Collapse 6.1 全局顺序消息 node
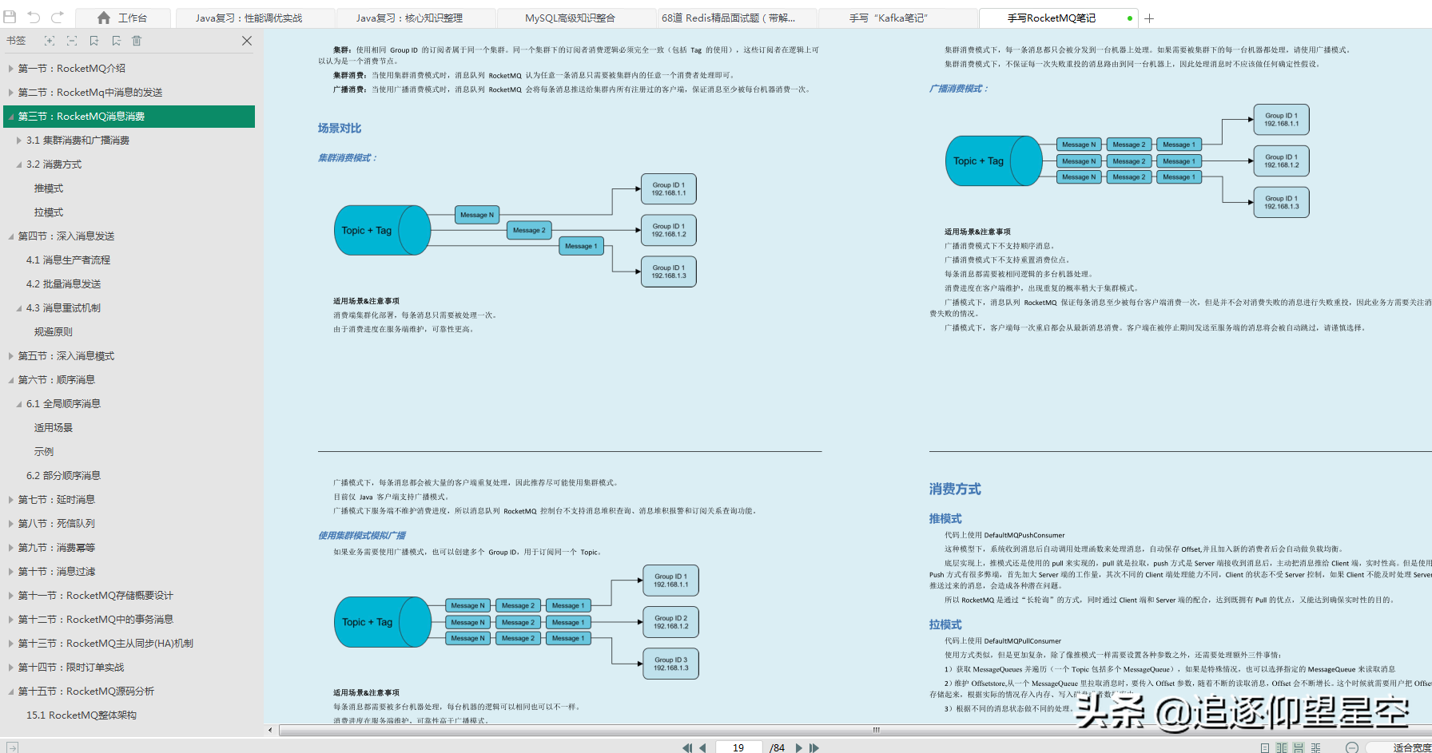This screenshot has height=753, width=1432. click(x=19, y=404)
